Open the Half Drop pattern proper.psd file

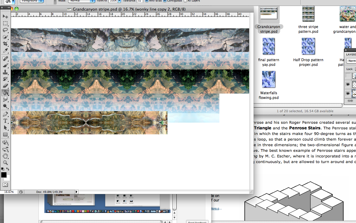tap(308, 46)
